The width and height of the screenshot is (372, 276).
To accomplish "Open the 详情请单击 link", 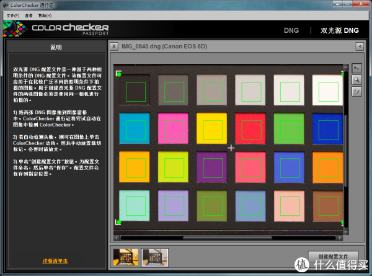I will click(55, 261).
